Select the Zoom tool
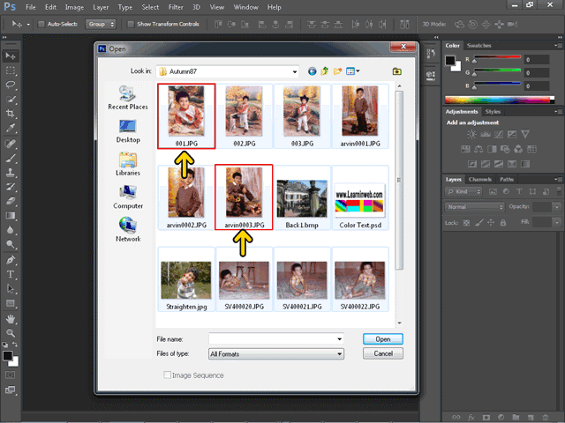This screenshot has width=565, height=423. coord(10,333)
